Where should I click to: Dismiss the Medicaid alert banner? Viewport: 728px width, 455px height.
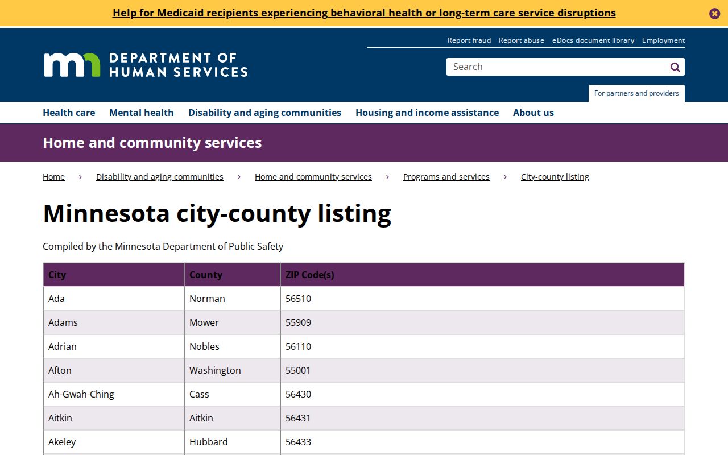pyautogui.click(x=714, y=14)
